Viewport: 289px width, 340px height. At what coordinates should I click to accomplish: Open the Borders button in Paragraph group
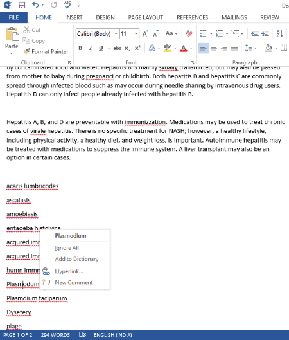[x=284, y=48]
